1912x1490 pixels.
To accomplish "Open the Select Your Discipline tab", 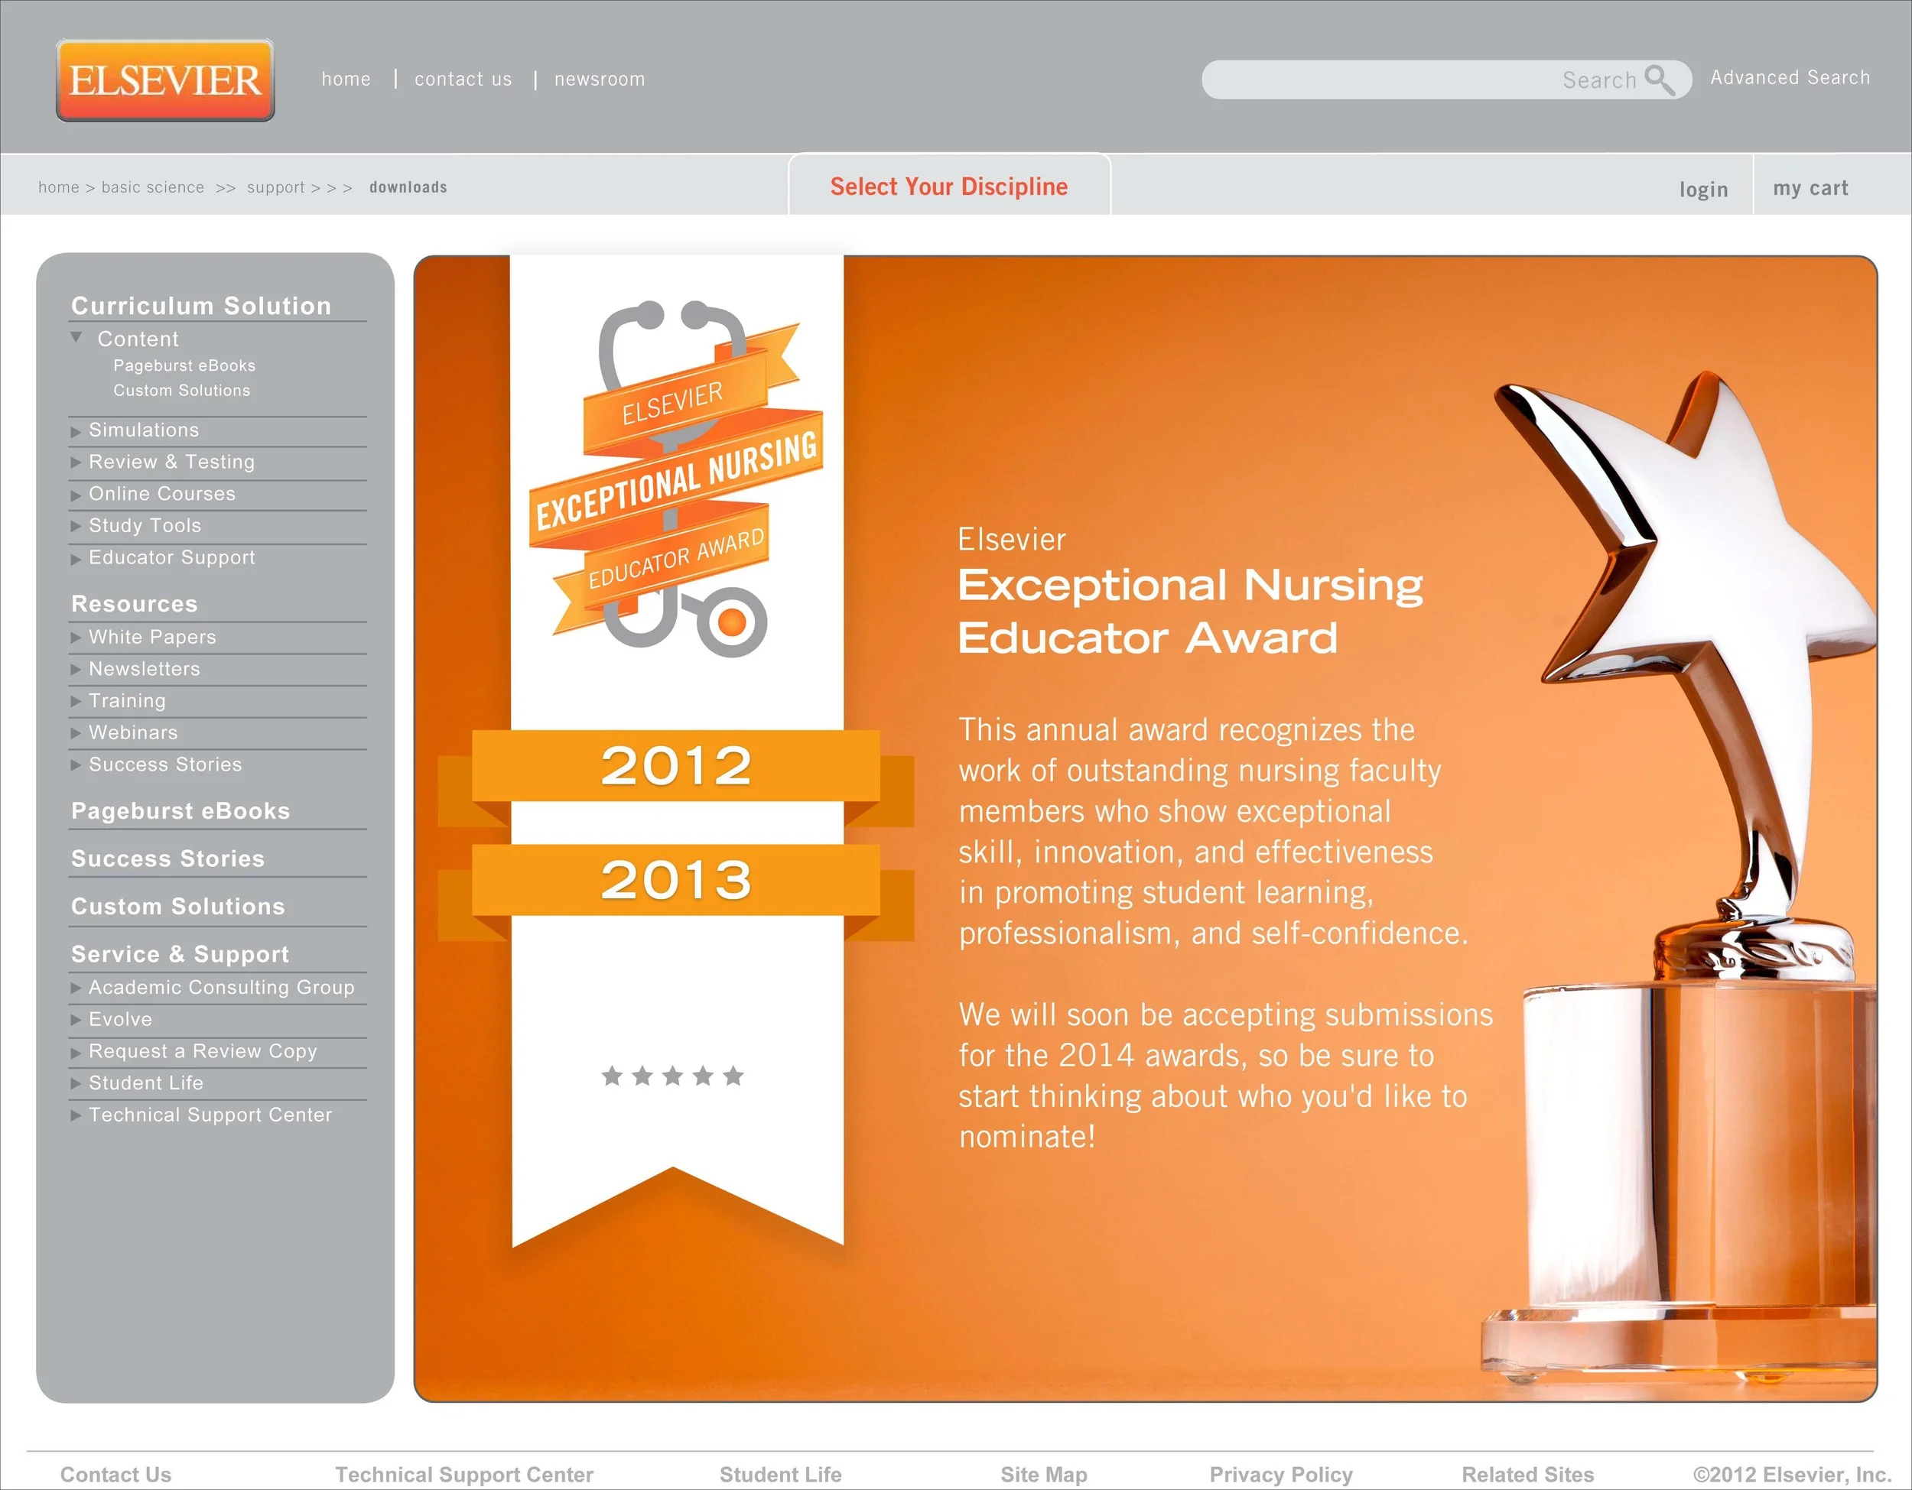I will [949, 186].
